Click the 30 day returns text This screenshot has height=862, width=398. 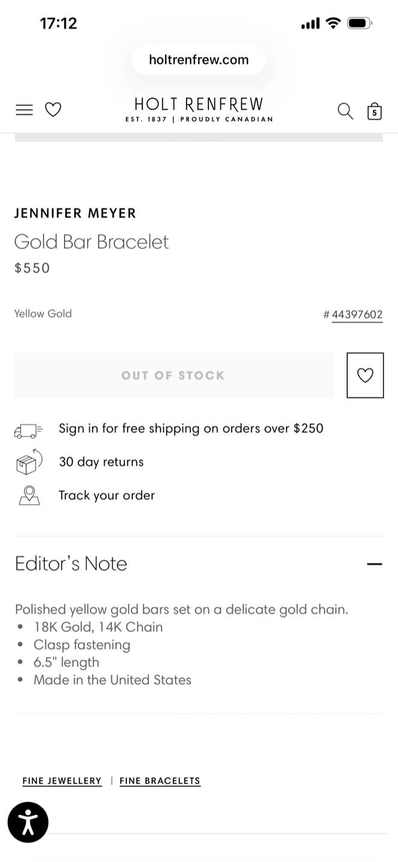101,462
